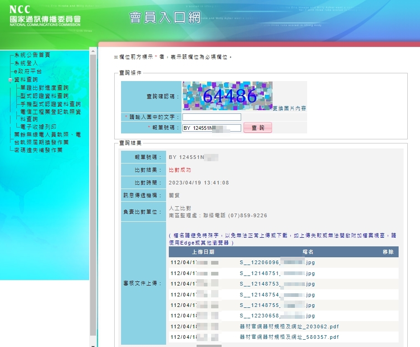The width and height of the screenshot is (420, 347).
Task: Open 系統登入 in the sidebar
Action: click(26, 63)
